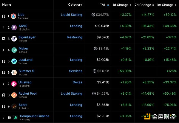Open the Restaking category link for EigenLayer
Viewport: 179px width, 123px height.
(75, 37)
